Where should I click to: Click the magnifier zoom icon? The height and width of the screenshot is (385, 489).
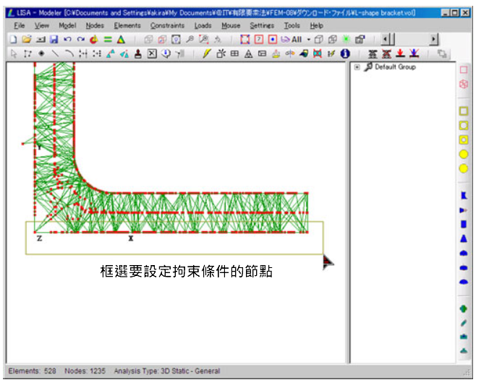click(190, 40)
